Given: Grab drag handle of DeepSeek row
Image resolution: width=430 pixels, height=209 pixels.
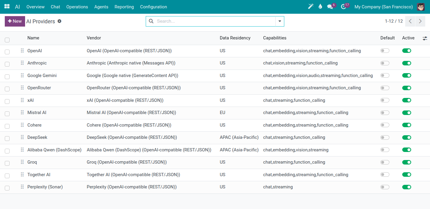Looking at the screenshot, I should [x=22, y=137].
